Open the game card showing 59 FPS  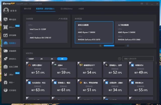tap(64, 69)
